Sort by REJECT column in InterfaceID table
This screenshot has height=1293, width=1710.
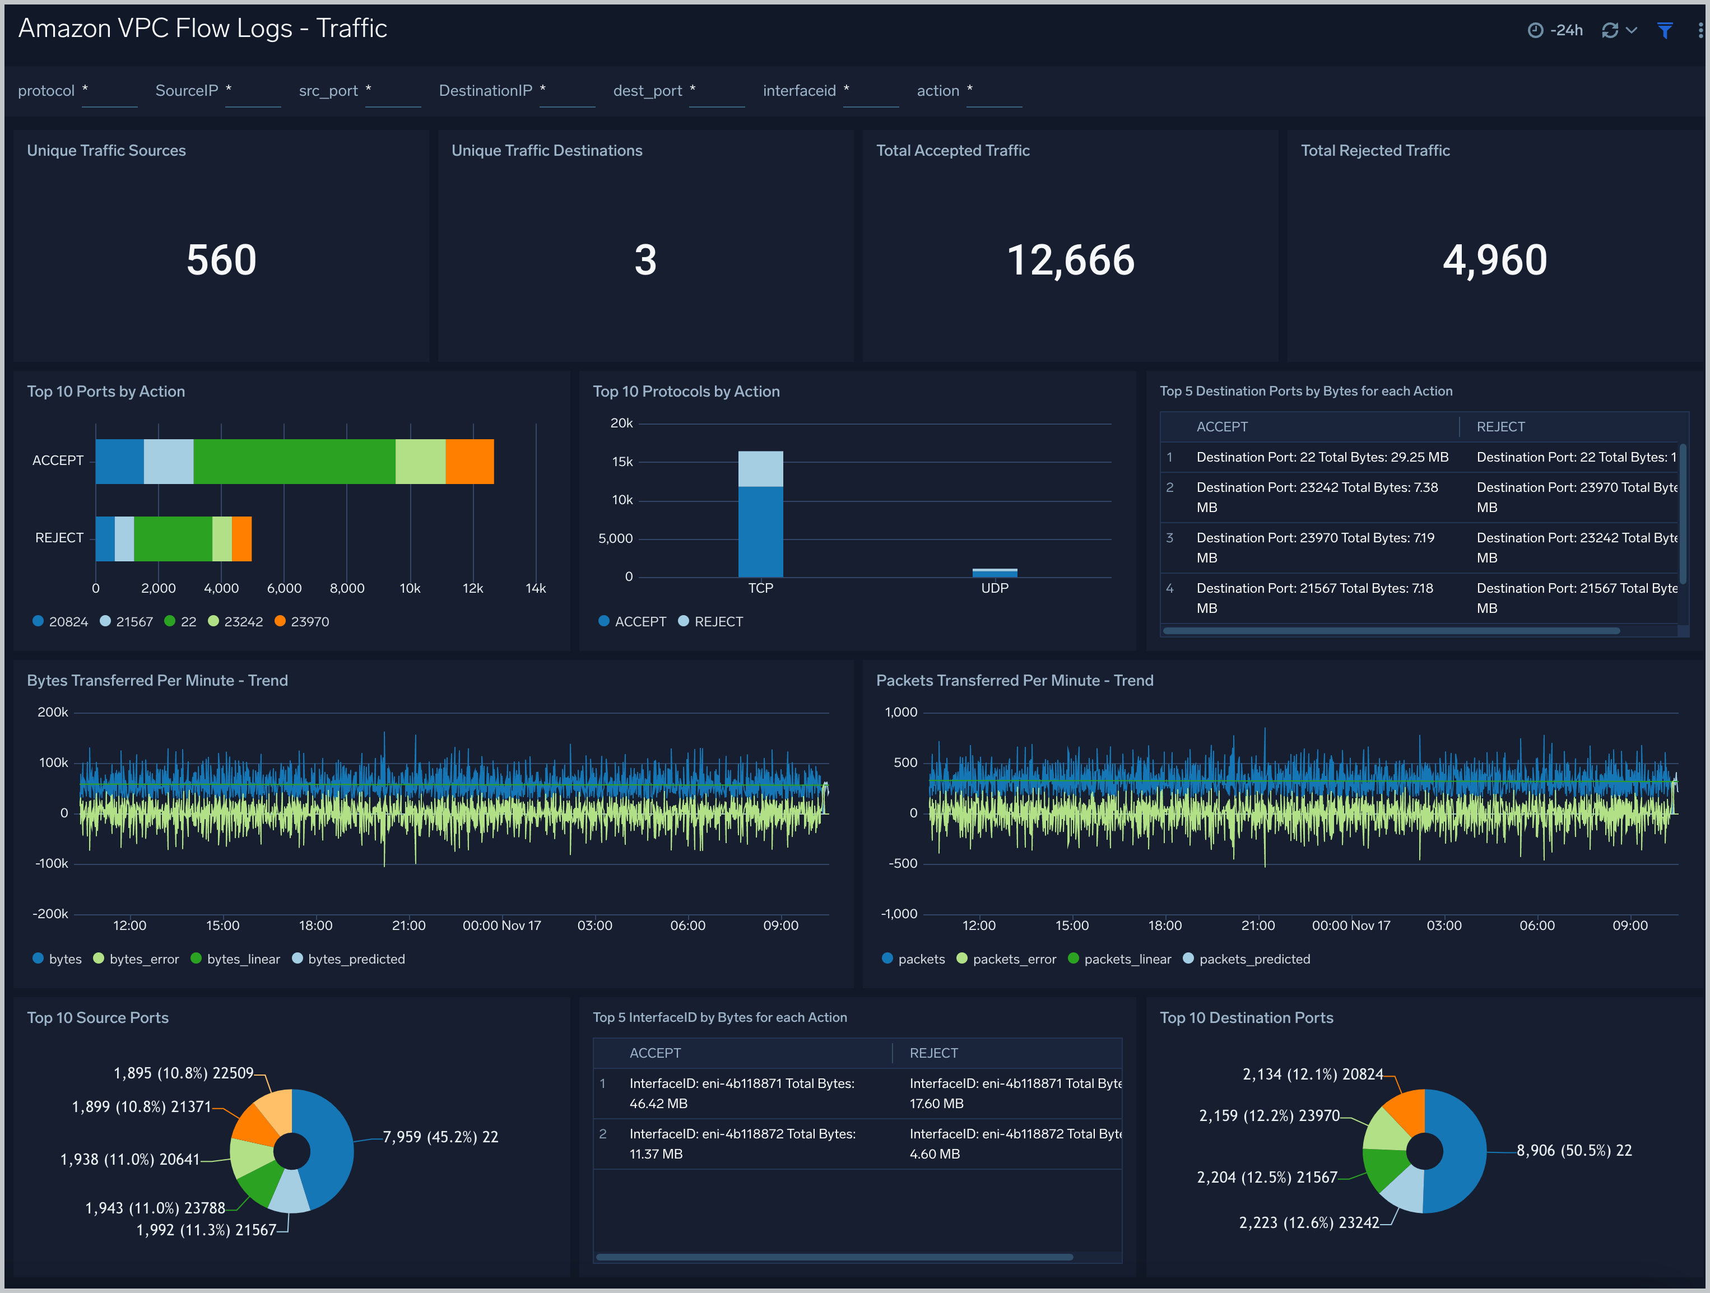[x=934, y=1053]
